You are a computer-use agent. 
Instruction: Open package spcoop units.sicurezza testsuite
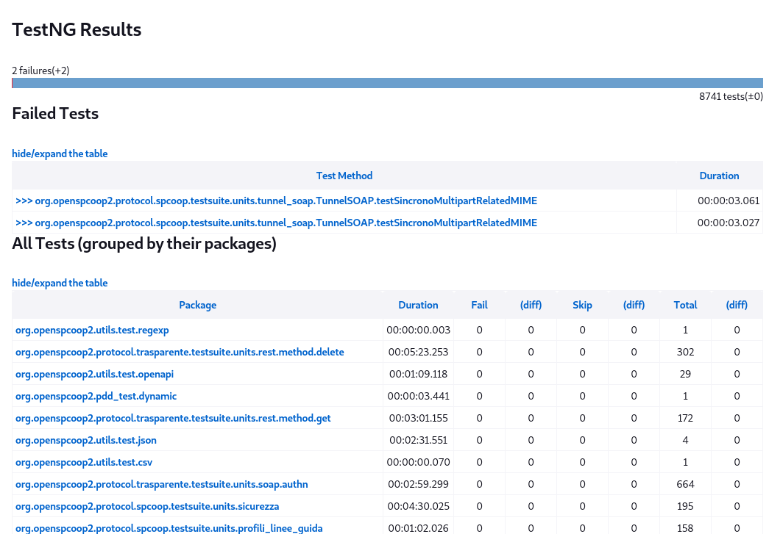click(x=147, y=506)
